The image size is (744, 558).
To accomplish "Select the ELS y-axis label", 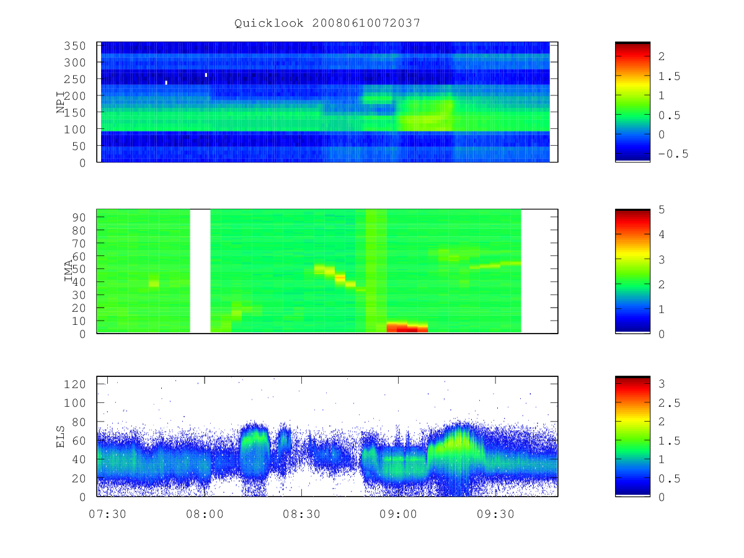I will pos(61,436).
